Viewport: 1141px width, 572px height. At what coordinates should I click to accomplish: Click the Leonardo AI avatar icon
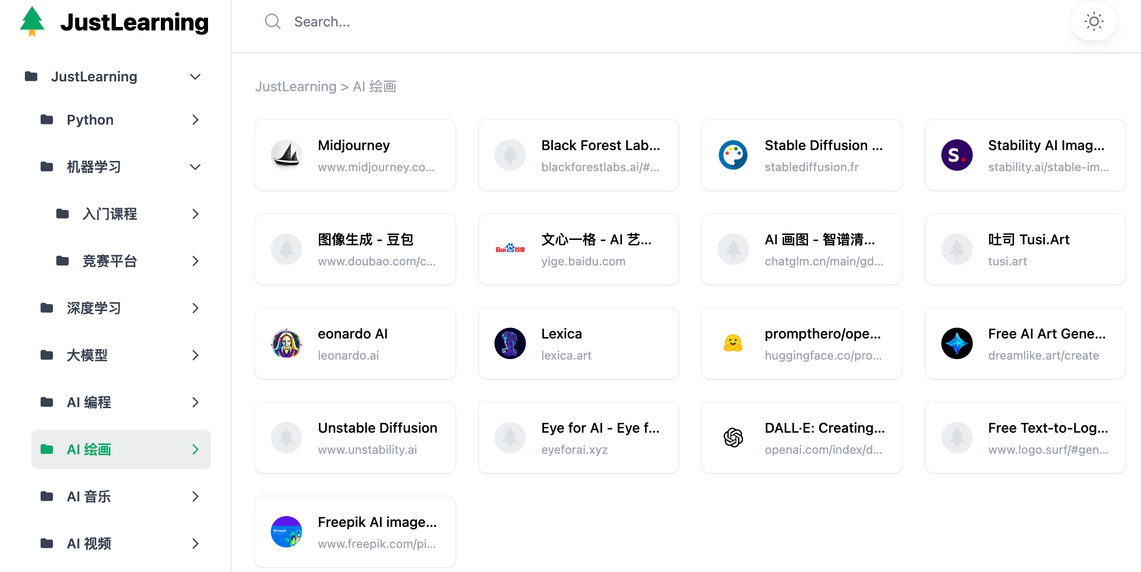(x=286, y=343)
